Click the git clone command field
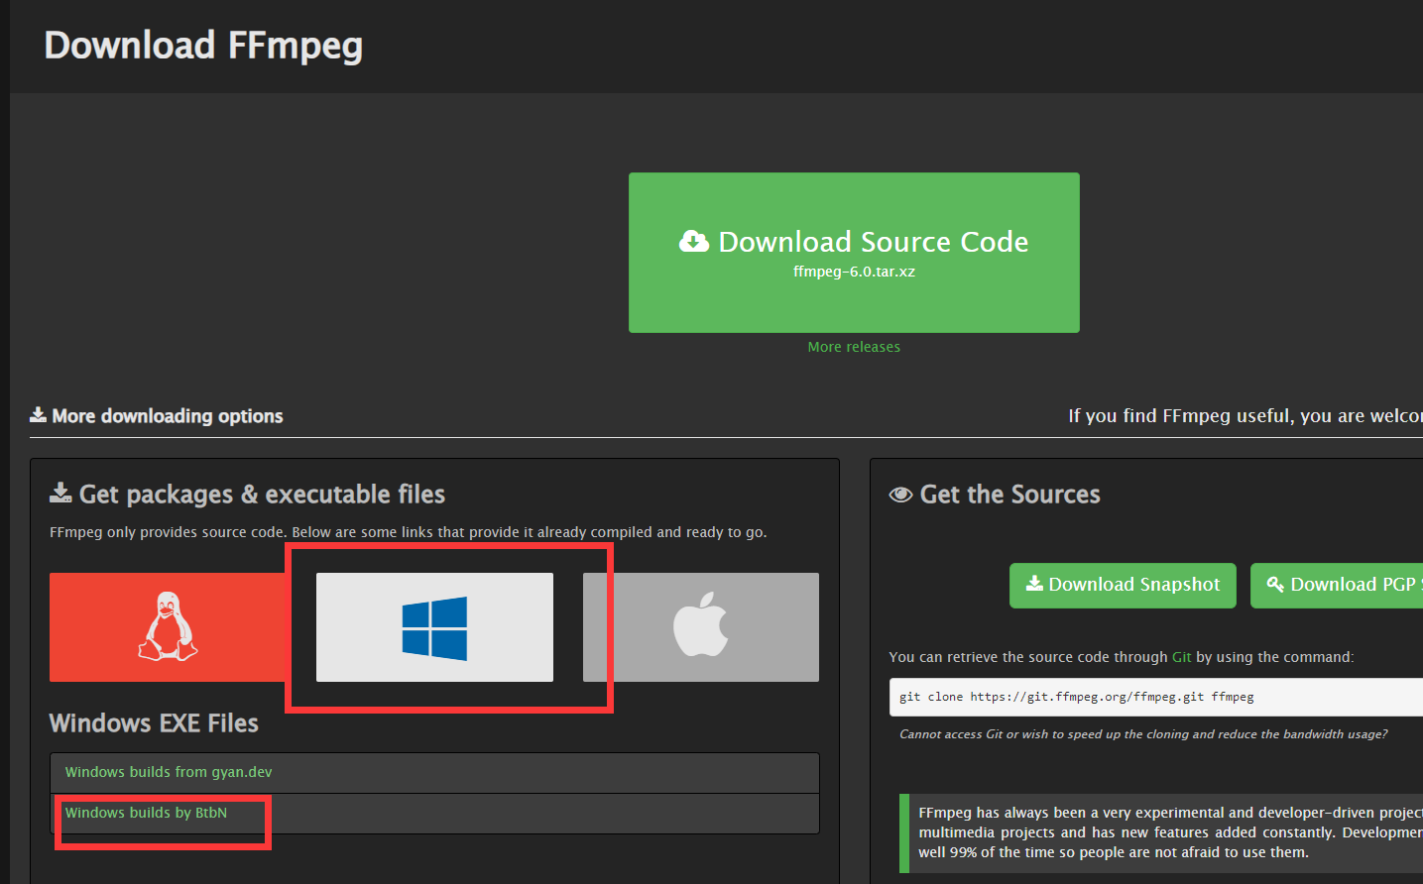The image size is (1423, 884). click(1156, 697)
